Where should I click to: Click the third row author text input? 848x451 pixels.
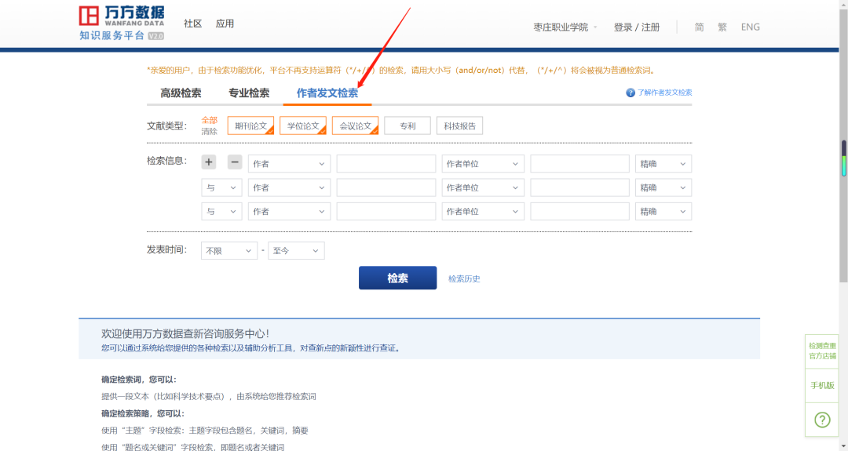point(386,211)
